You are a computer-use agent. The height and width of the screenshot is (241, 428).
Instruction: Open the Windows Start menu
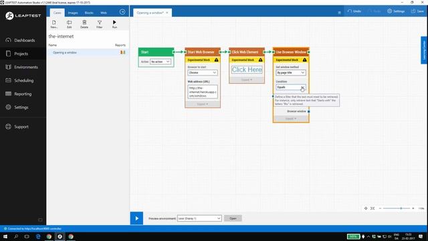click(x=5, y=236)
